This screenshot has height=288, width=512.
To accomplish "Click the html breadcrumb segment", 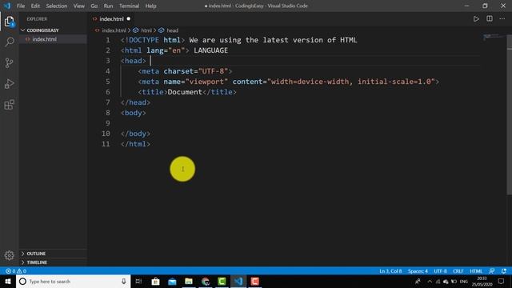I will (146, 30).
